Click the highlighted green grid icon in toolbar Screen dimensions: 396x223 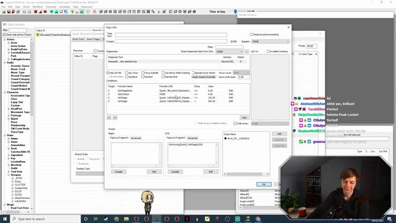tap(82, 12)
